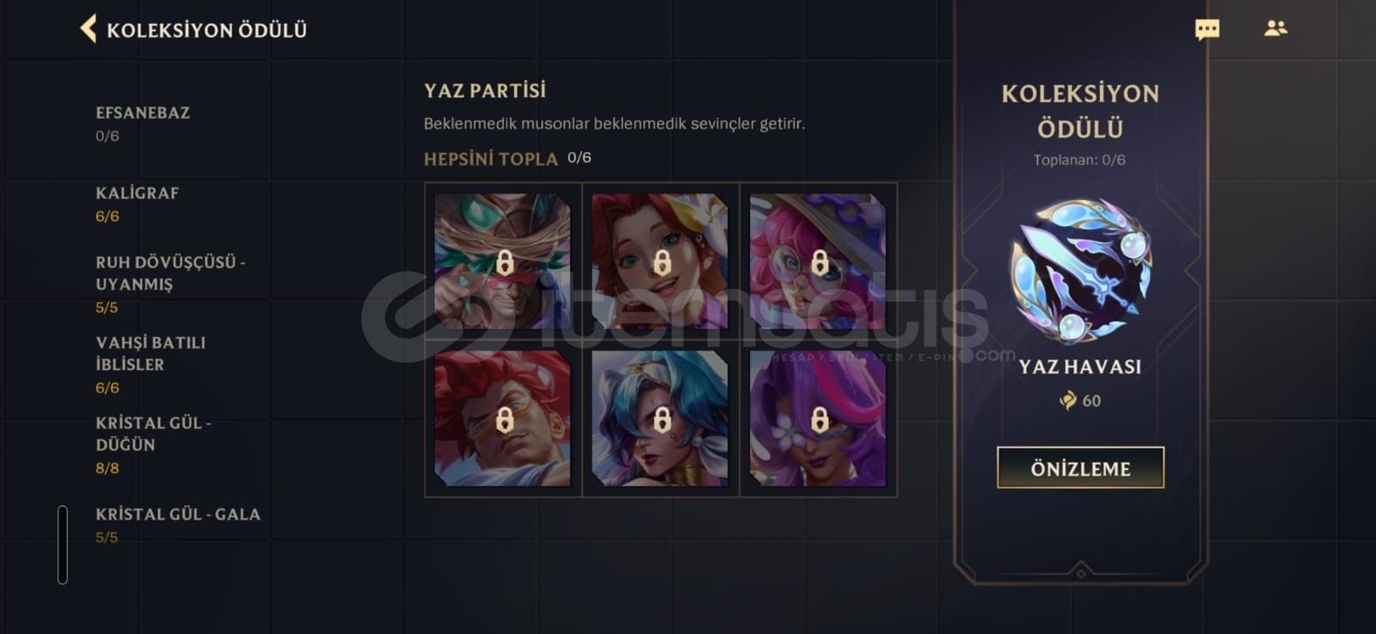Click the 60 currency icon under Yaz Havası
Screen dimensions: 1376x634
coord(1068,400)
